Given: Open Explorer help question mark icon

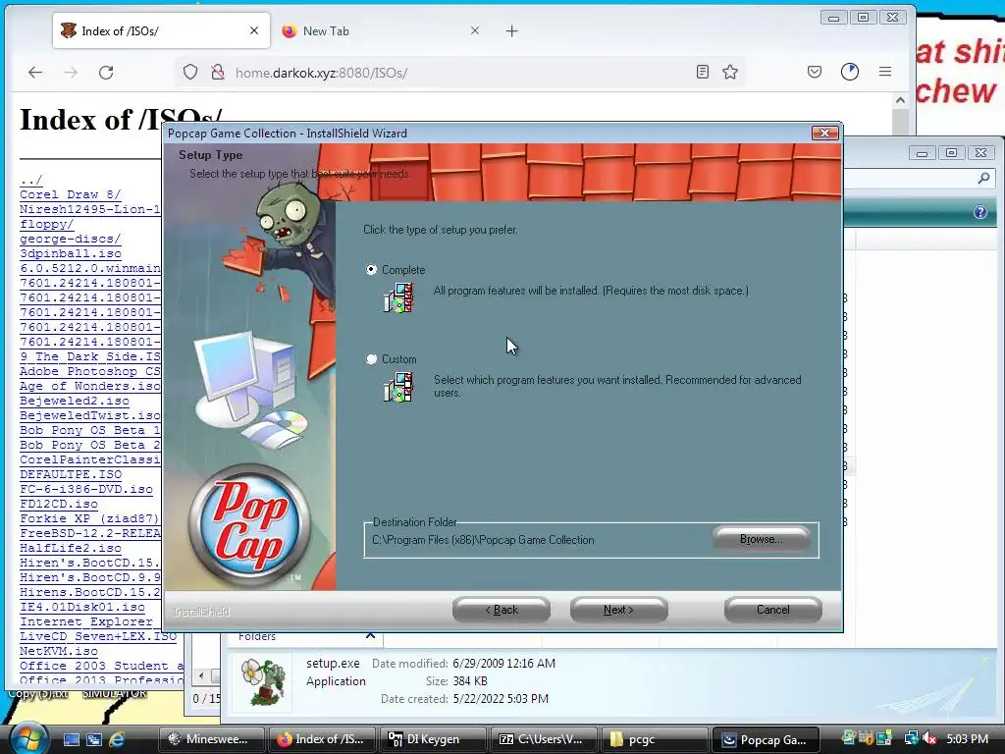Looking at the screenshot, I should click(x=980, y=212).
